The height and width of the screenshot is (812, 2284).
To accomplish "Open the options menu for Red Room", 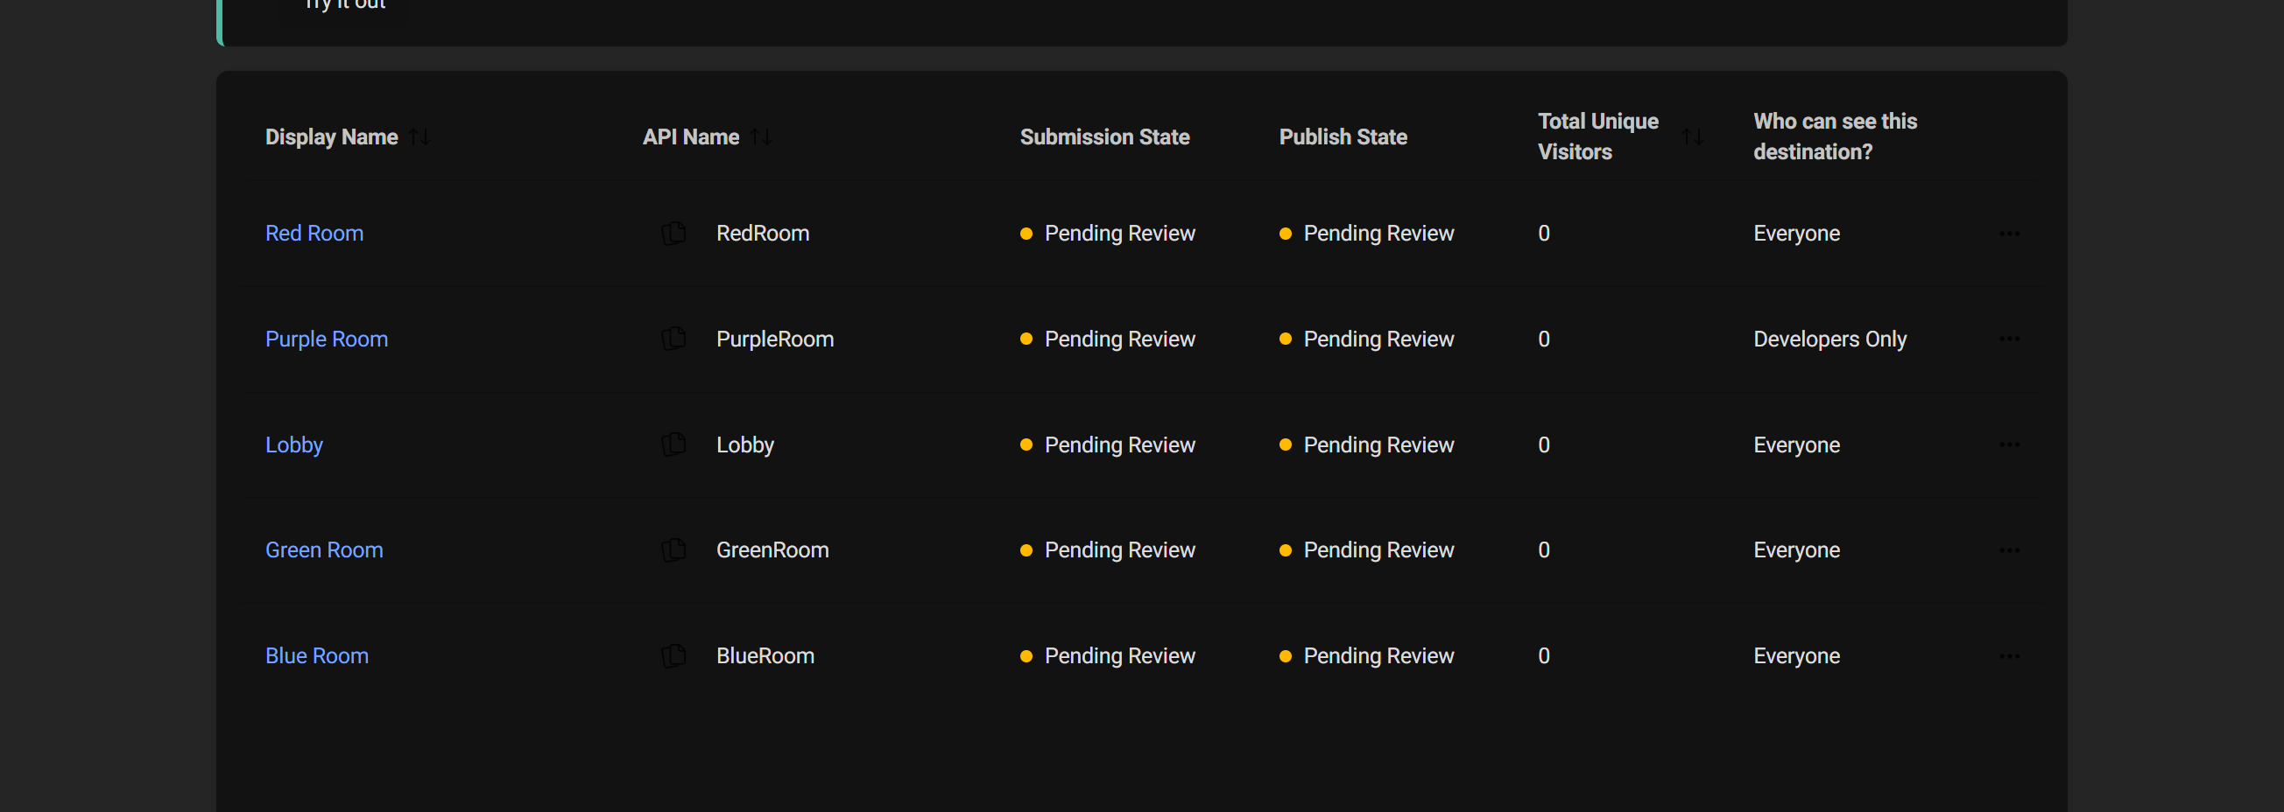I will click(2010, 233).
